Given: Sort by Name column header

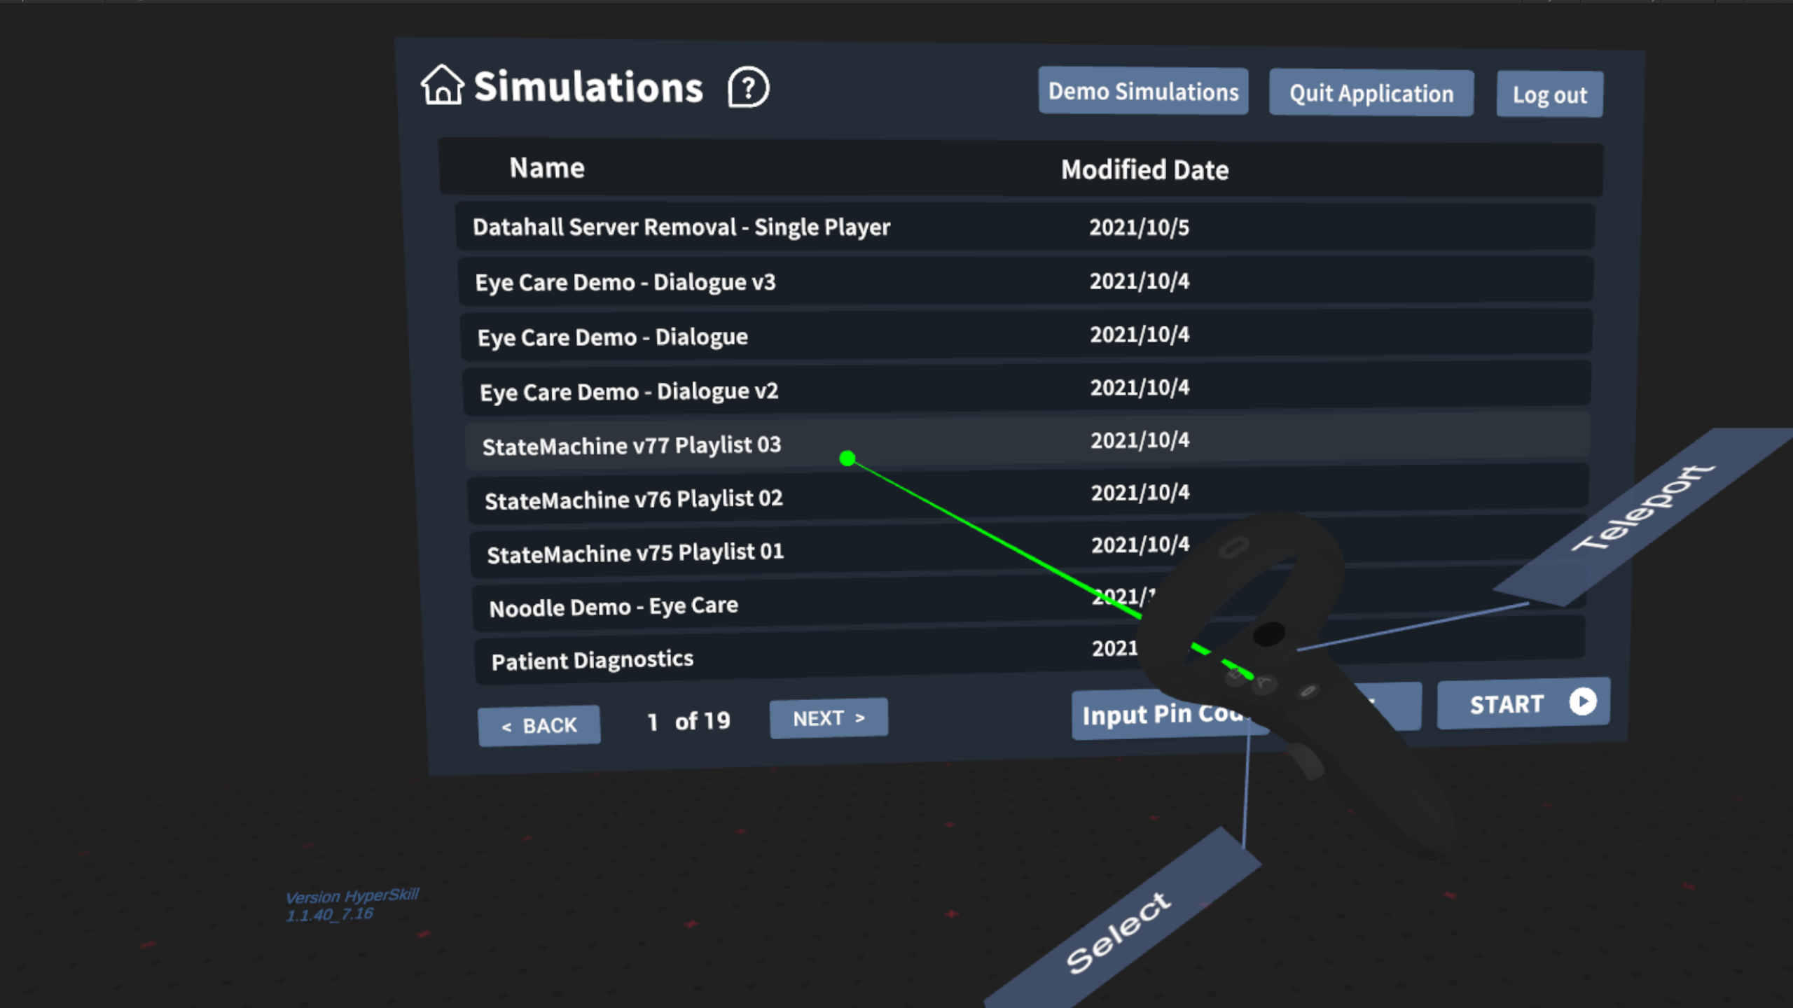Looking at the screenshot, I should tap(547, 168).
